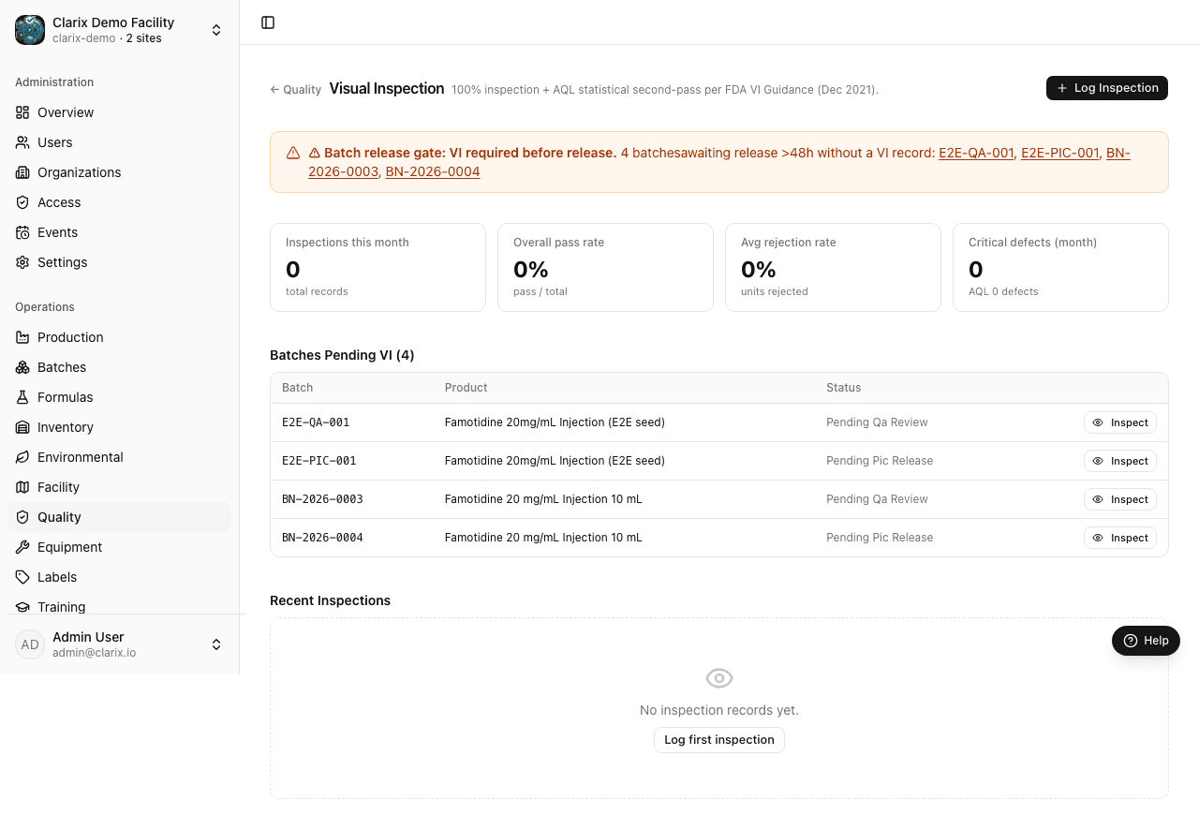Open the BN-2026-0004 link in alert
This screenshot has width=1199, height=829.
tap(433, 171)
